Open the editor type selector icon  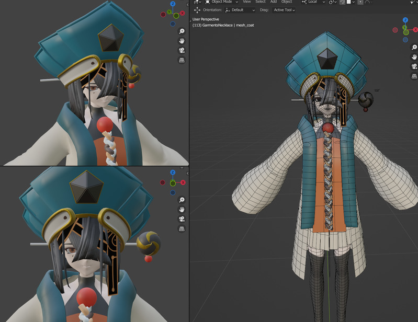click(x=197, y=2)
